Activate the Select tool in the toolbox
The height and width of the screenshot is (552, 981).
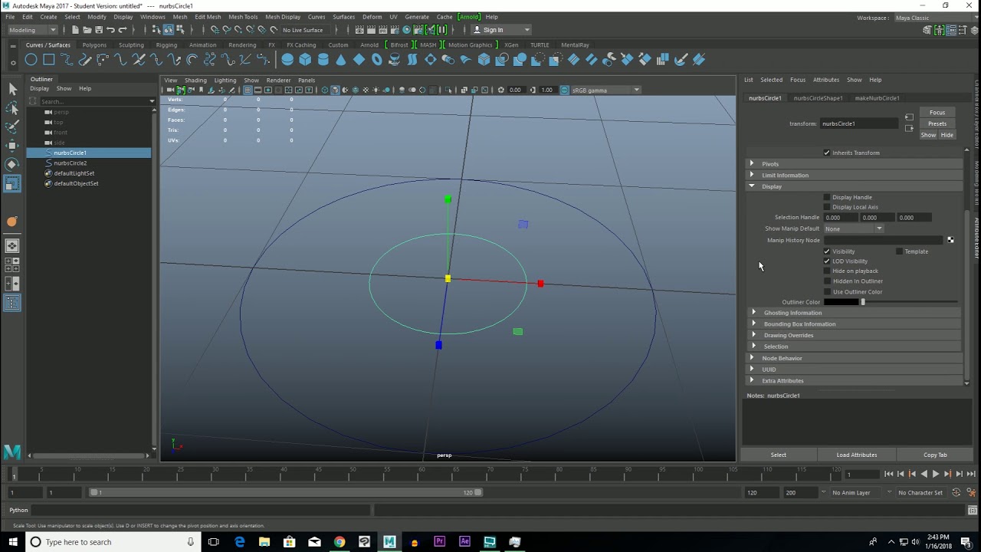click(x=12, y=90)
